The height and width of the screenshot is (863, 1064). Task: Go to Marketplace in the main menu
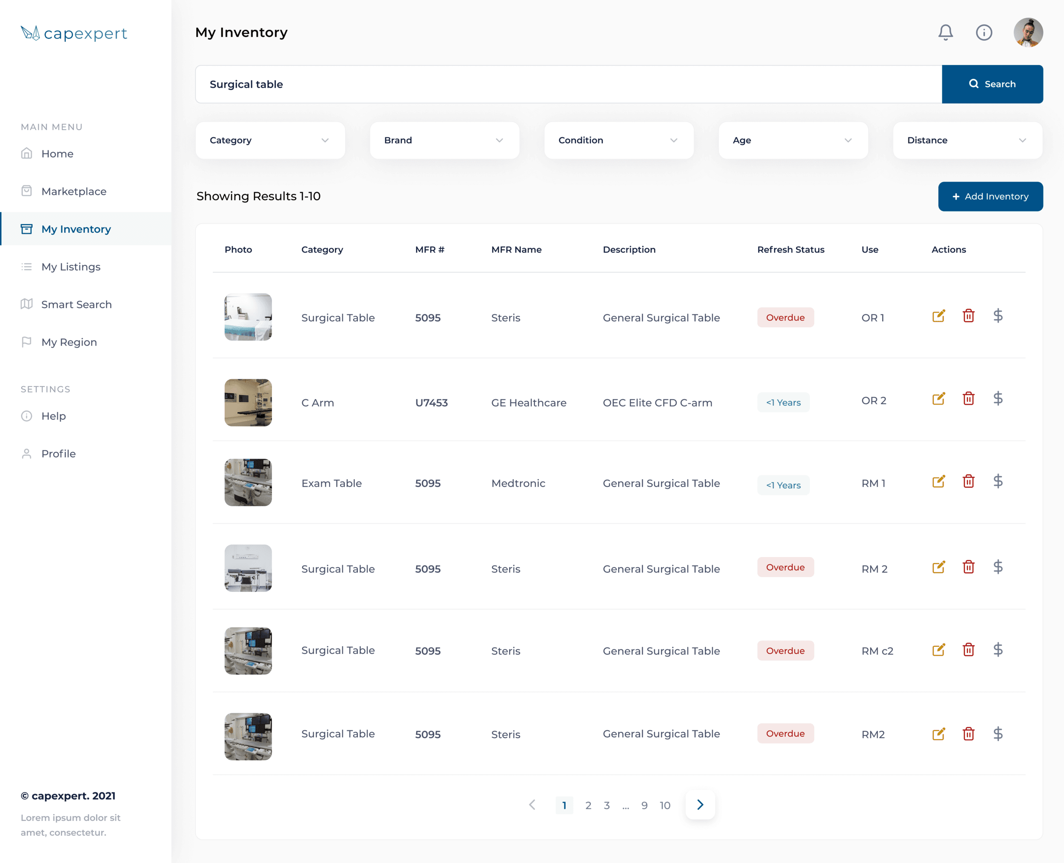(74, 191)
